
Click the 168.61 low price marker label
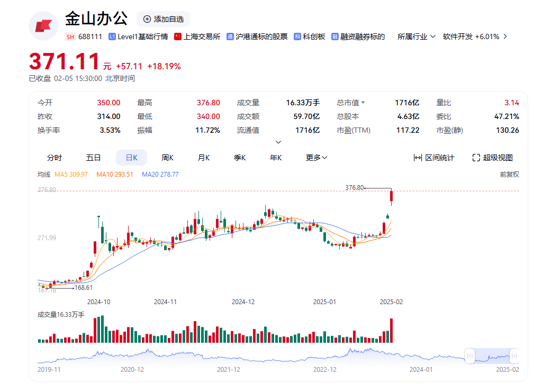point(84,288)
